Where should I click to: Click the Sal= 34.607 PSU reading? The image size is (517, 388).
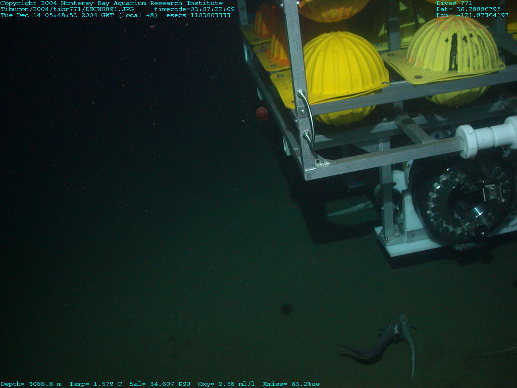[x=160, y=384]
